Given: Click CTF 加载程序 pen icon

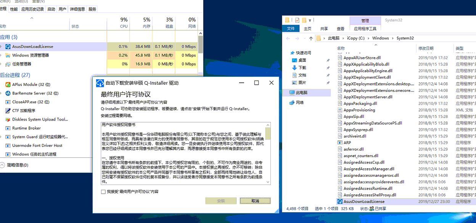Looking at the screenshot, I should [8, 111].
